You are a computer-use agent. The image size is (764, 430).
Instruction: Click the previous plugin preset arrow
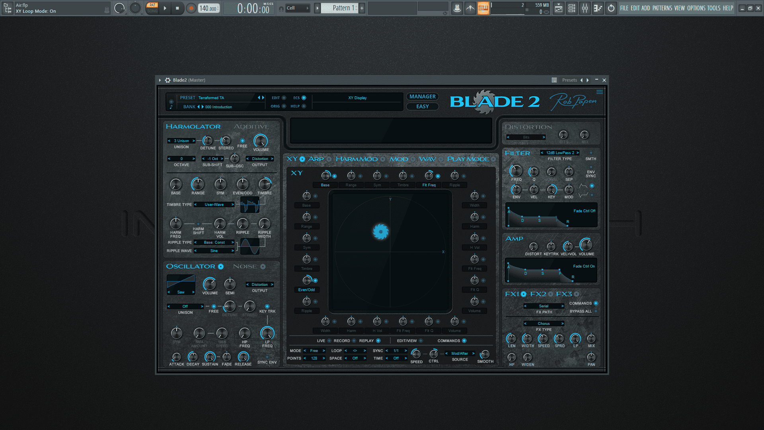point(581,80)
